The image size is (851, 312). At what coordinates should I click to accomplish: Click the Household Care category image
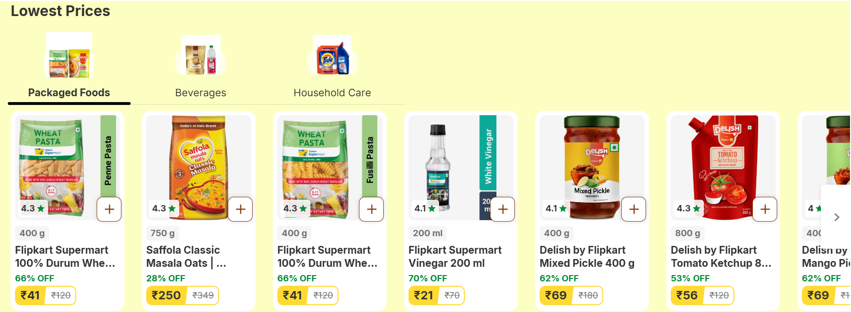[332, 55]
